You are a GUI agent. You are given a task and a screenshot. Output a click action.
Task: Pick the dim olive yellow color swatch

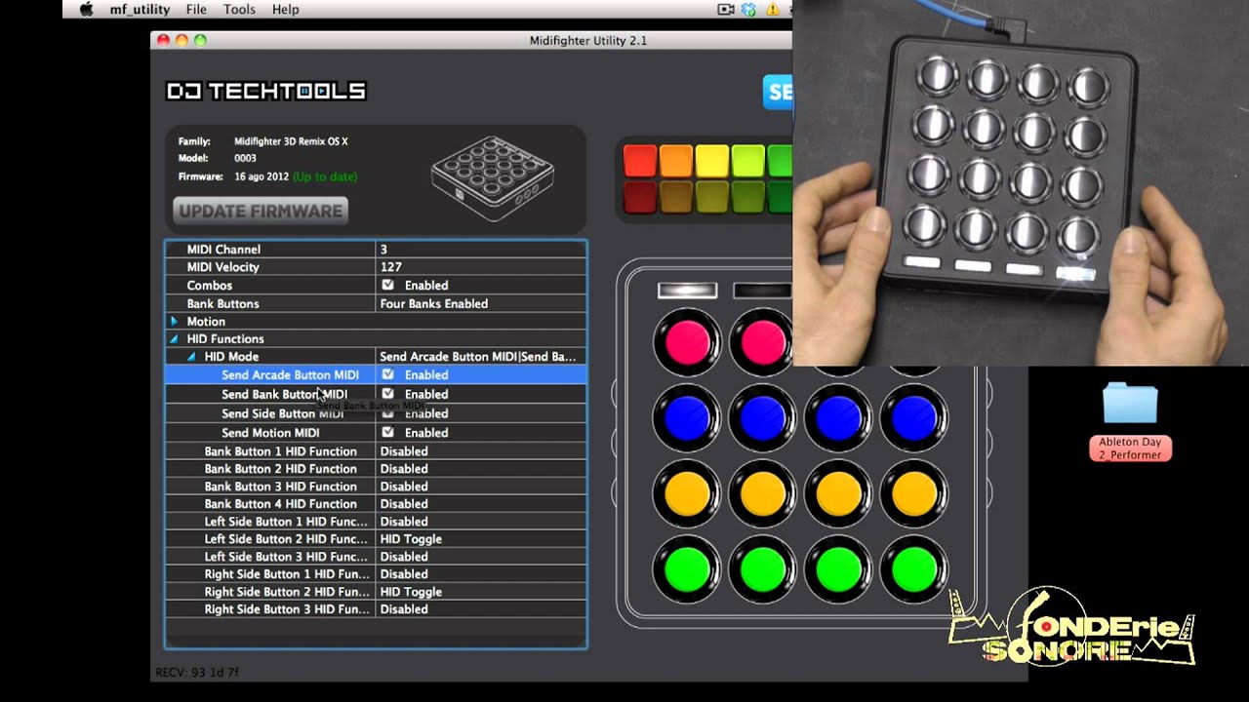[712, 197]
